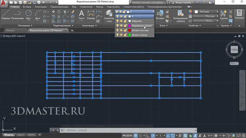Select the Отрезок (Line) tool

pyautogui.click(x=5, y=14)
